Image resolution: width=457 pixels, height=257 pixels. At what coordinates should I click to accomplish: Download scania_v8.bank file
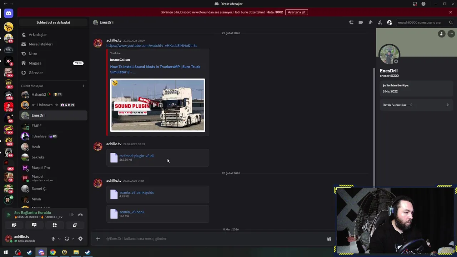[132, 212]
